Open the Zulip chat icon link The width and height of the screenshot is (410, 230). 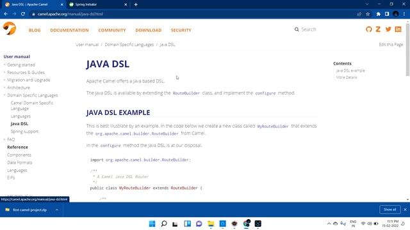378,29
